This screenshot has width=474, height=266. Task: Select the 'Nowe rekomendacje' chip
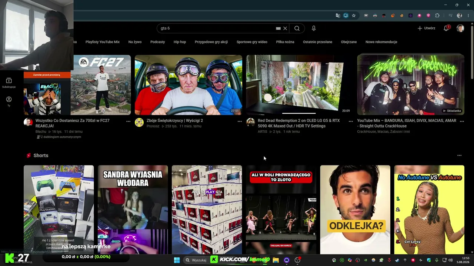(x=381, y=42)
